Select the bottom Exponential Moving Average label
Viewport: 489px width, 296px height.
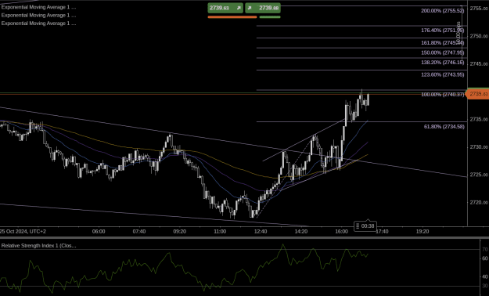coord(38,23)
